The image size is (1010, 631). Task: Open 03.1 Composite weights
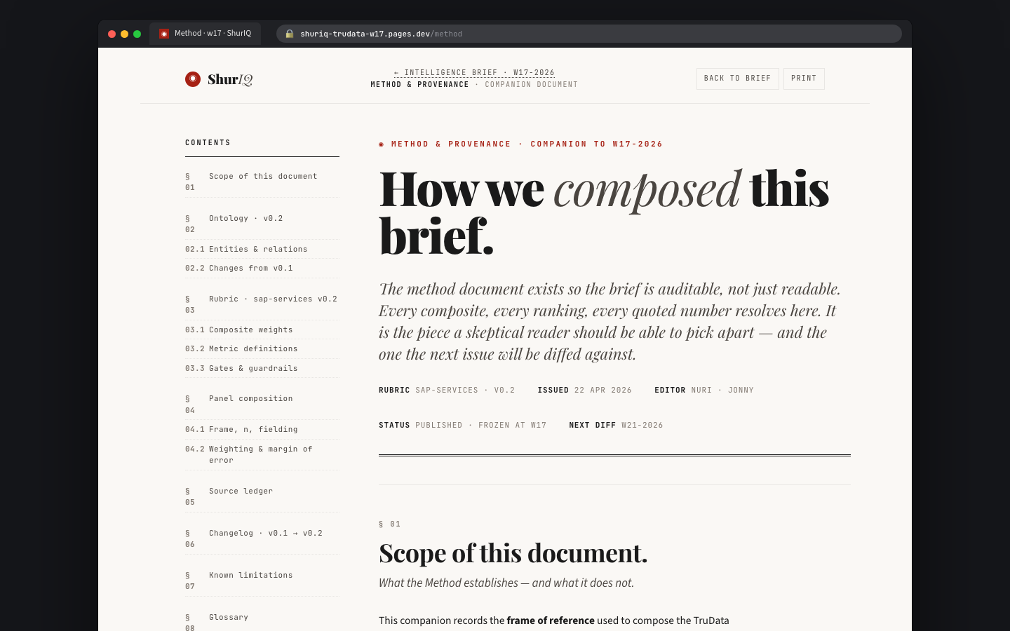(238, 330)
